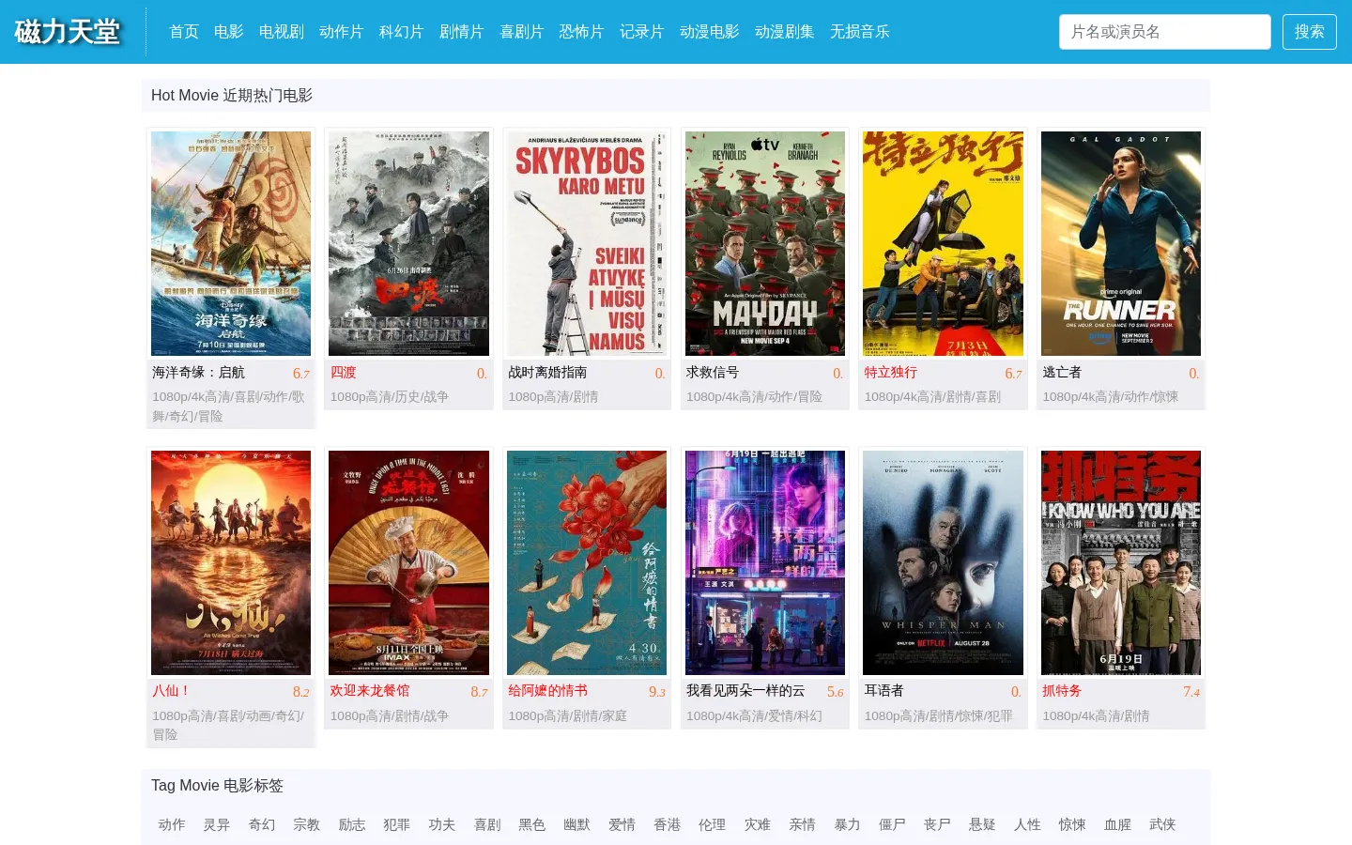The height and width of the screenshot is (845, 1352).
Task: Open the Whisper Man poster
Action: pos(943,562)
